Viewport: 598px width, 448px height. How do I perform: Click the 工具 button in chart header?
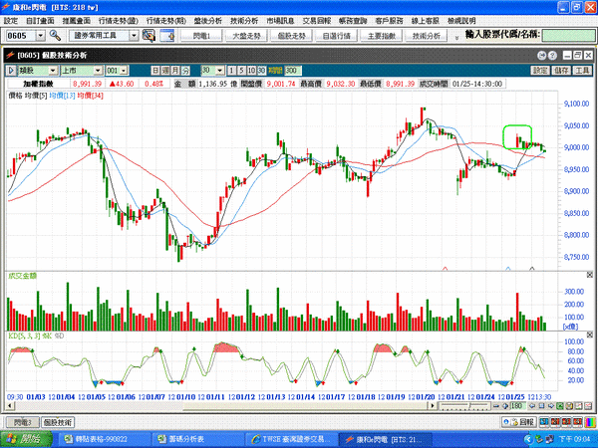[x=582, y=71]
